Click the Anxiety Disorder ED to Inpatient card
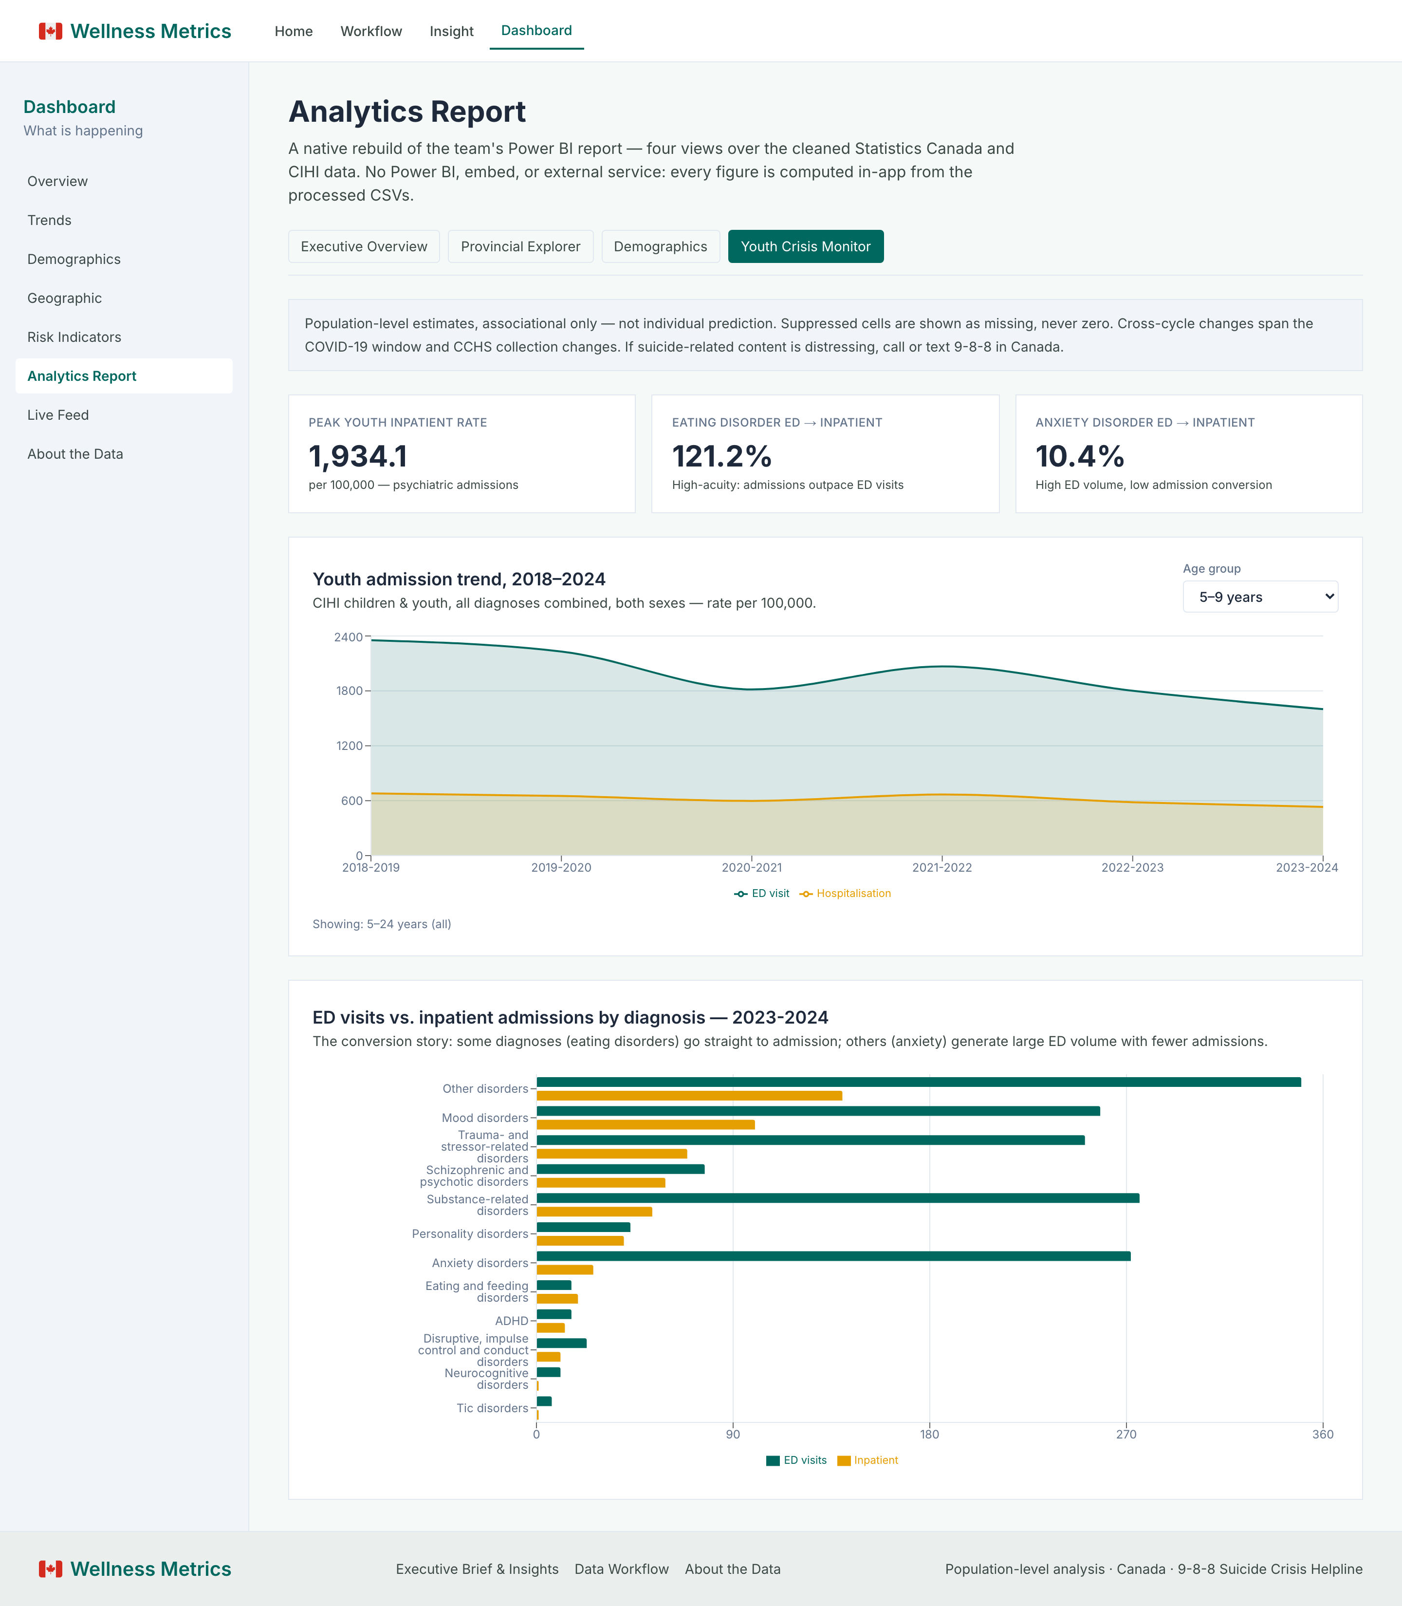Viewport: 1402px width, 1606px height. pyautogui.click(x=1188, y=454)
